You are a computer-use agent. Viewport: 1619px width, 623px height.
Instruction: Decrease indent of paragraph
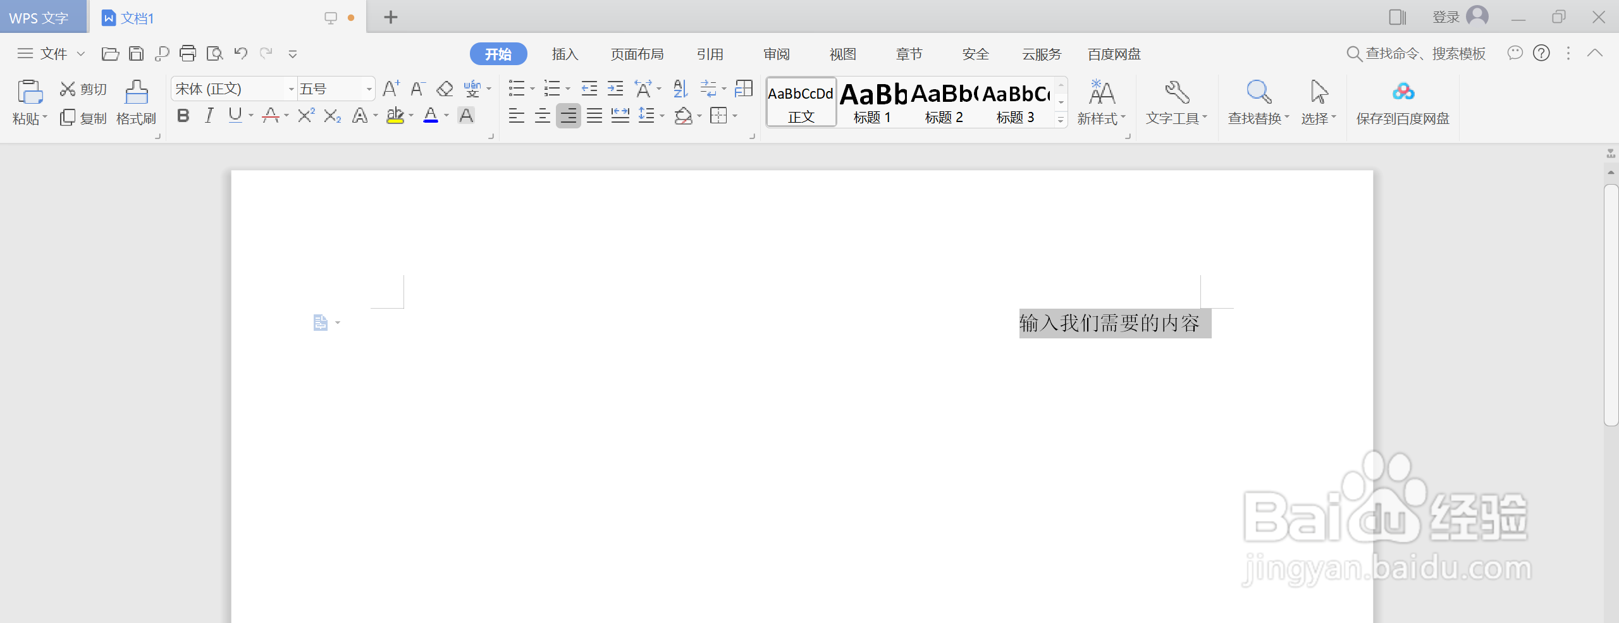click(589, 89)
